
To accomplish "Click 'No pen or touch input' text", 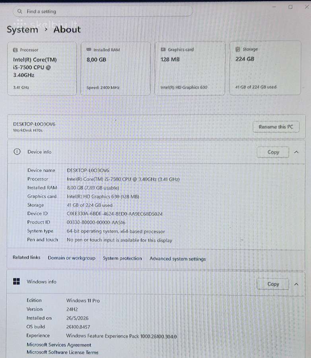I will [x=119, y=240].
